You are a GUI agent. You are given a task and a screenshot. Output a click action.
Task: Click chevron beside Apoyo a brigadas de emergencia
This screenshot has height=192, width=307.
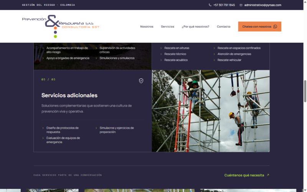coord(43,58)
